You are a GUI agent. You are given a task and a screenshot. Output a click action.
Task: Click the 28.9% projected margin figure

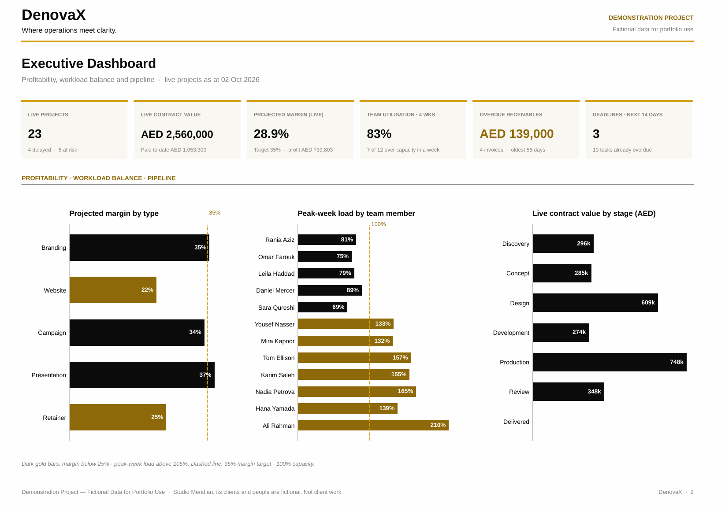pyautogui.click(x=271, y=134)
